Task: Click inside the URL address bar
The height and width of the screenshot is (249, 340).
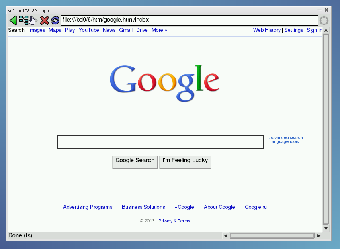Action: 189,20
